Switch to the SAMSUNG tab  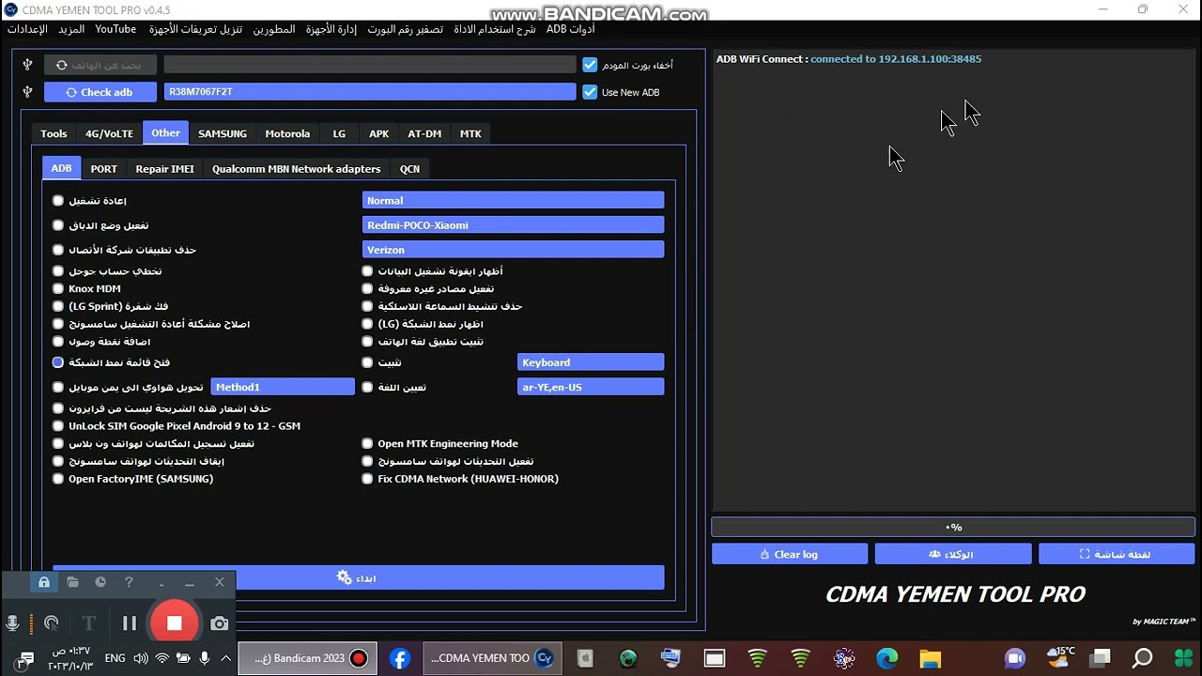pos(223,133)
